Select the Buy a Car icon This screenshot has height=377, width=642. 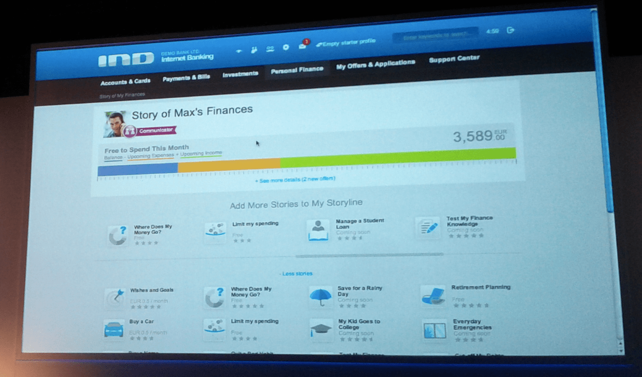114,328
